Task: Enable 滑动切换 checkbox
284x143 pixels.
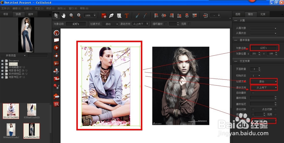Action: (253, 109)
